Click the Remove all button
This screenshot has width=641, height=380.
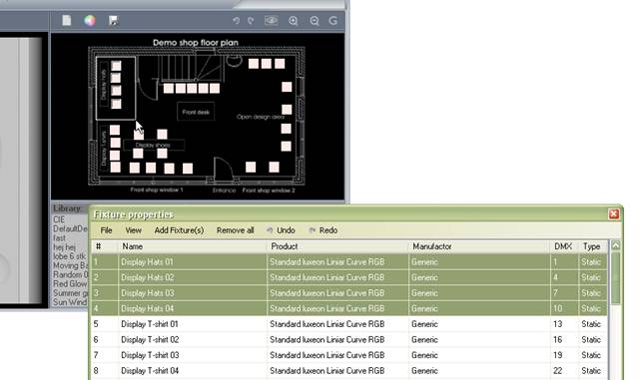point(235,230)
